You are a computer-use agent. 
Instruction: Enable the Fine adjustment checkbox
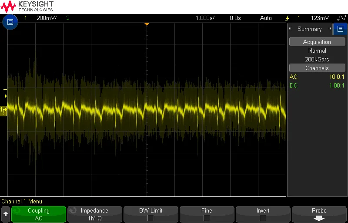[207, 218]
